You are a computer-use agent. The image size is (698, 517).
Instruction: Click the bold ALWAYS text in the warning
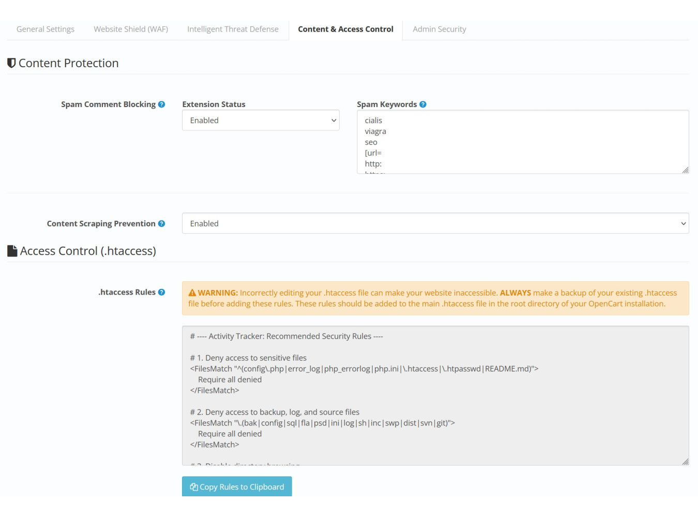[515, 293]
